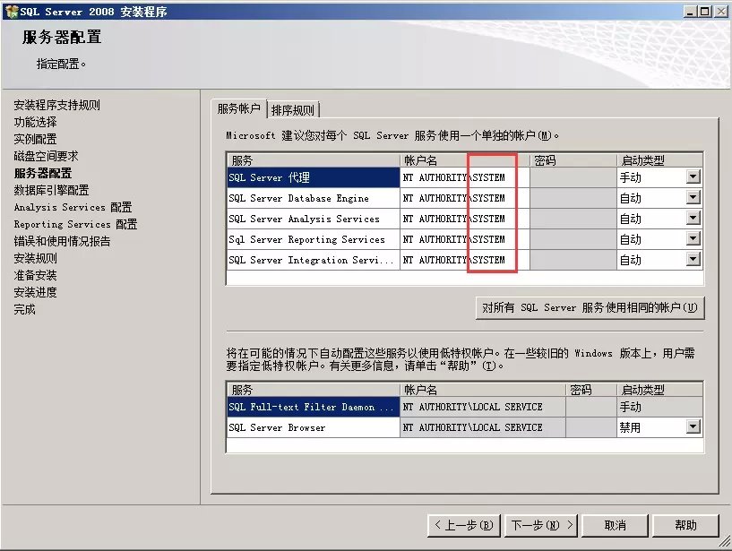732x551 pixels.
Task: Open startup type dropdown for SQL Server Database Engine
Action: (693, 198)
